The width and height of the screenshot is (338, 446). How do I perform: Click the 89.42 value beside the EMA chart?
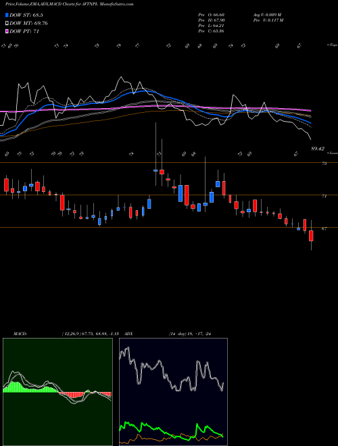tap(318, 149)
